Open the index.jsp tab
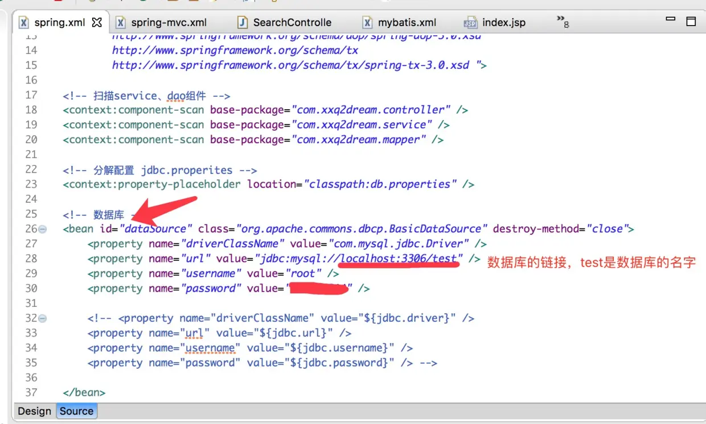Image resolution: width=706 pixels, height=424 pixels. coord(503,23)
